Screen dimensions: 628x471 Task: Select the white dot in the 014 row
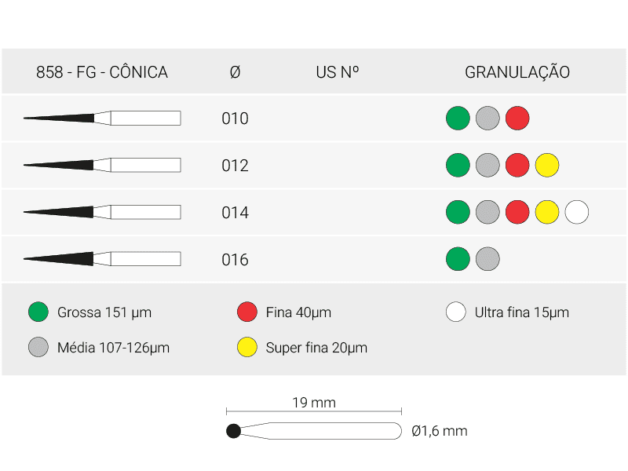click(x=577, y=212)
